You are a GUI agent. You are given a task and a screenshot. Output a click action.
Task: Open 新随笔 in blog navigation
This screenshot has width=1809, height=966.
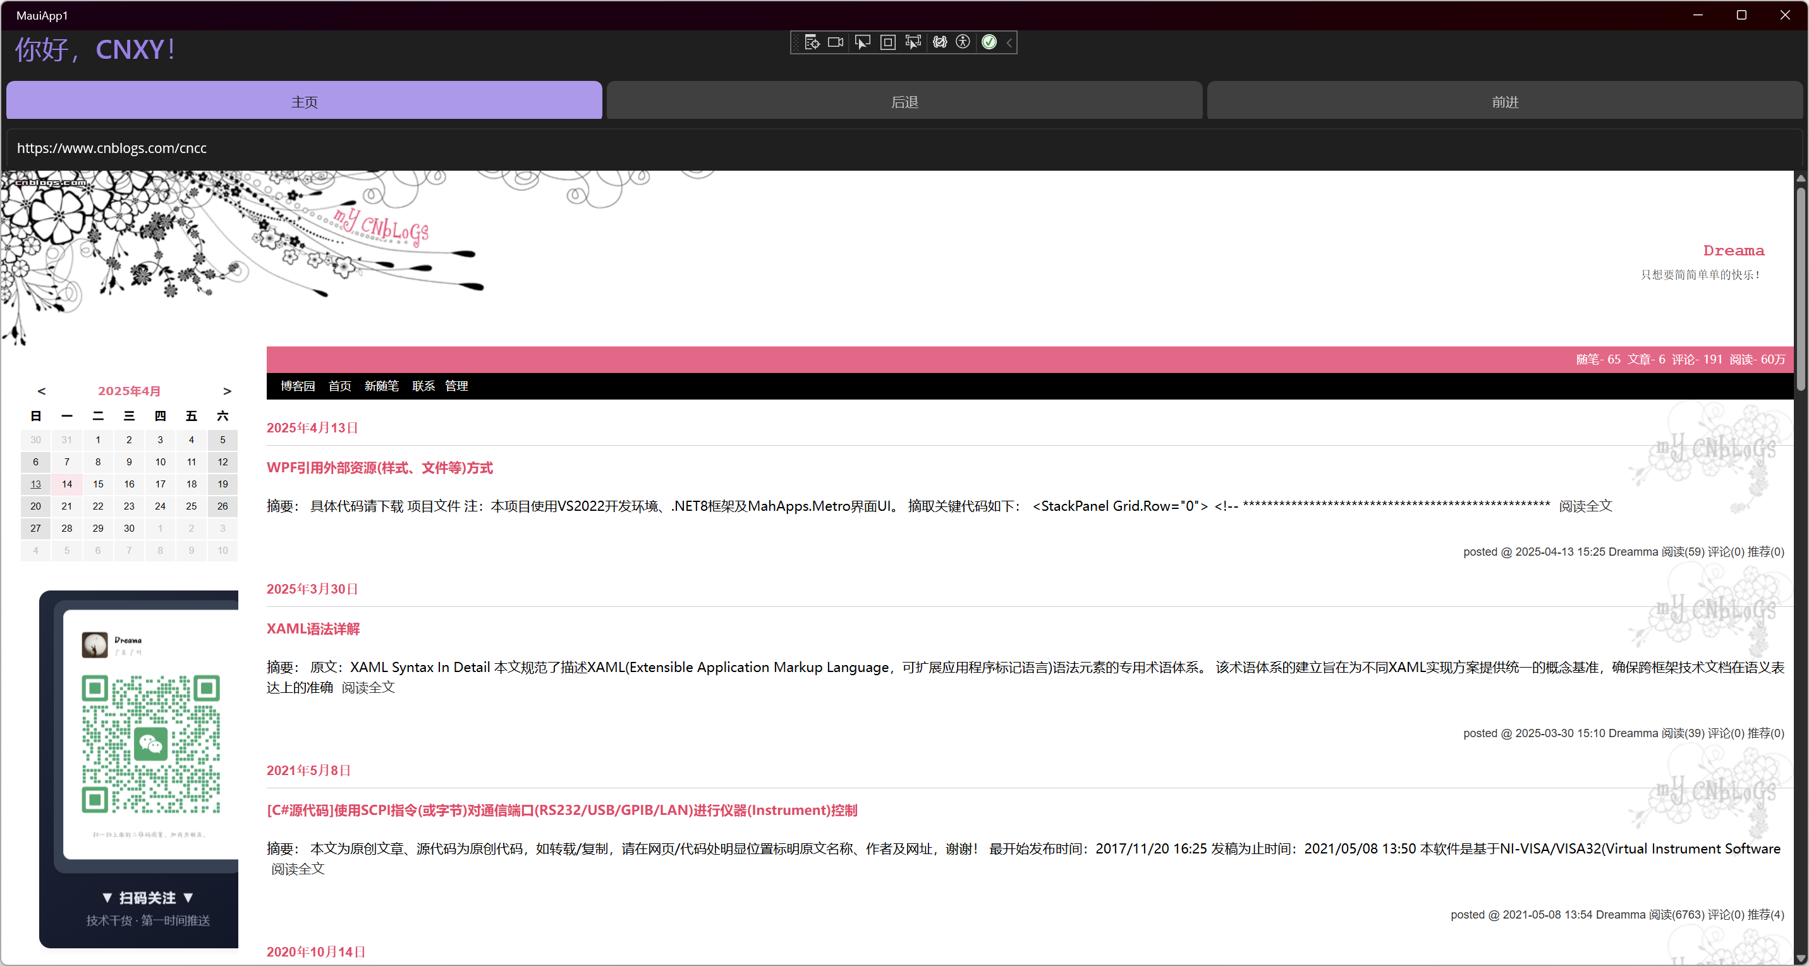(381, 386)
